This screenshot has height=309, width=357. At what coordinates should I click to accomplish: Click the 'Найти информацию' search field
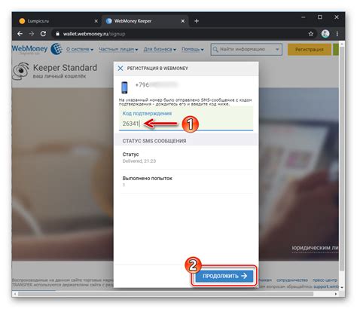pyautogui.click(x=246, y=49)
